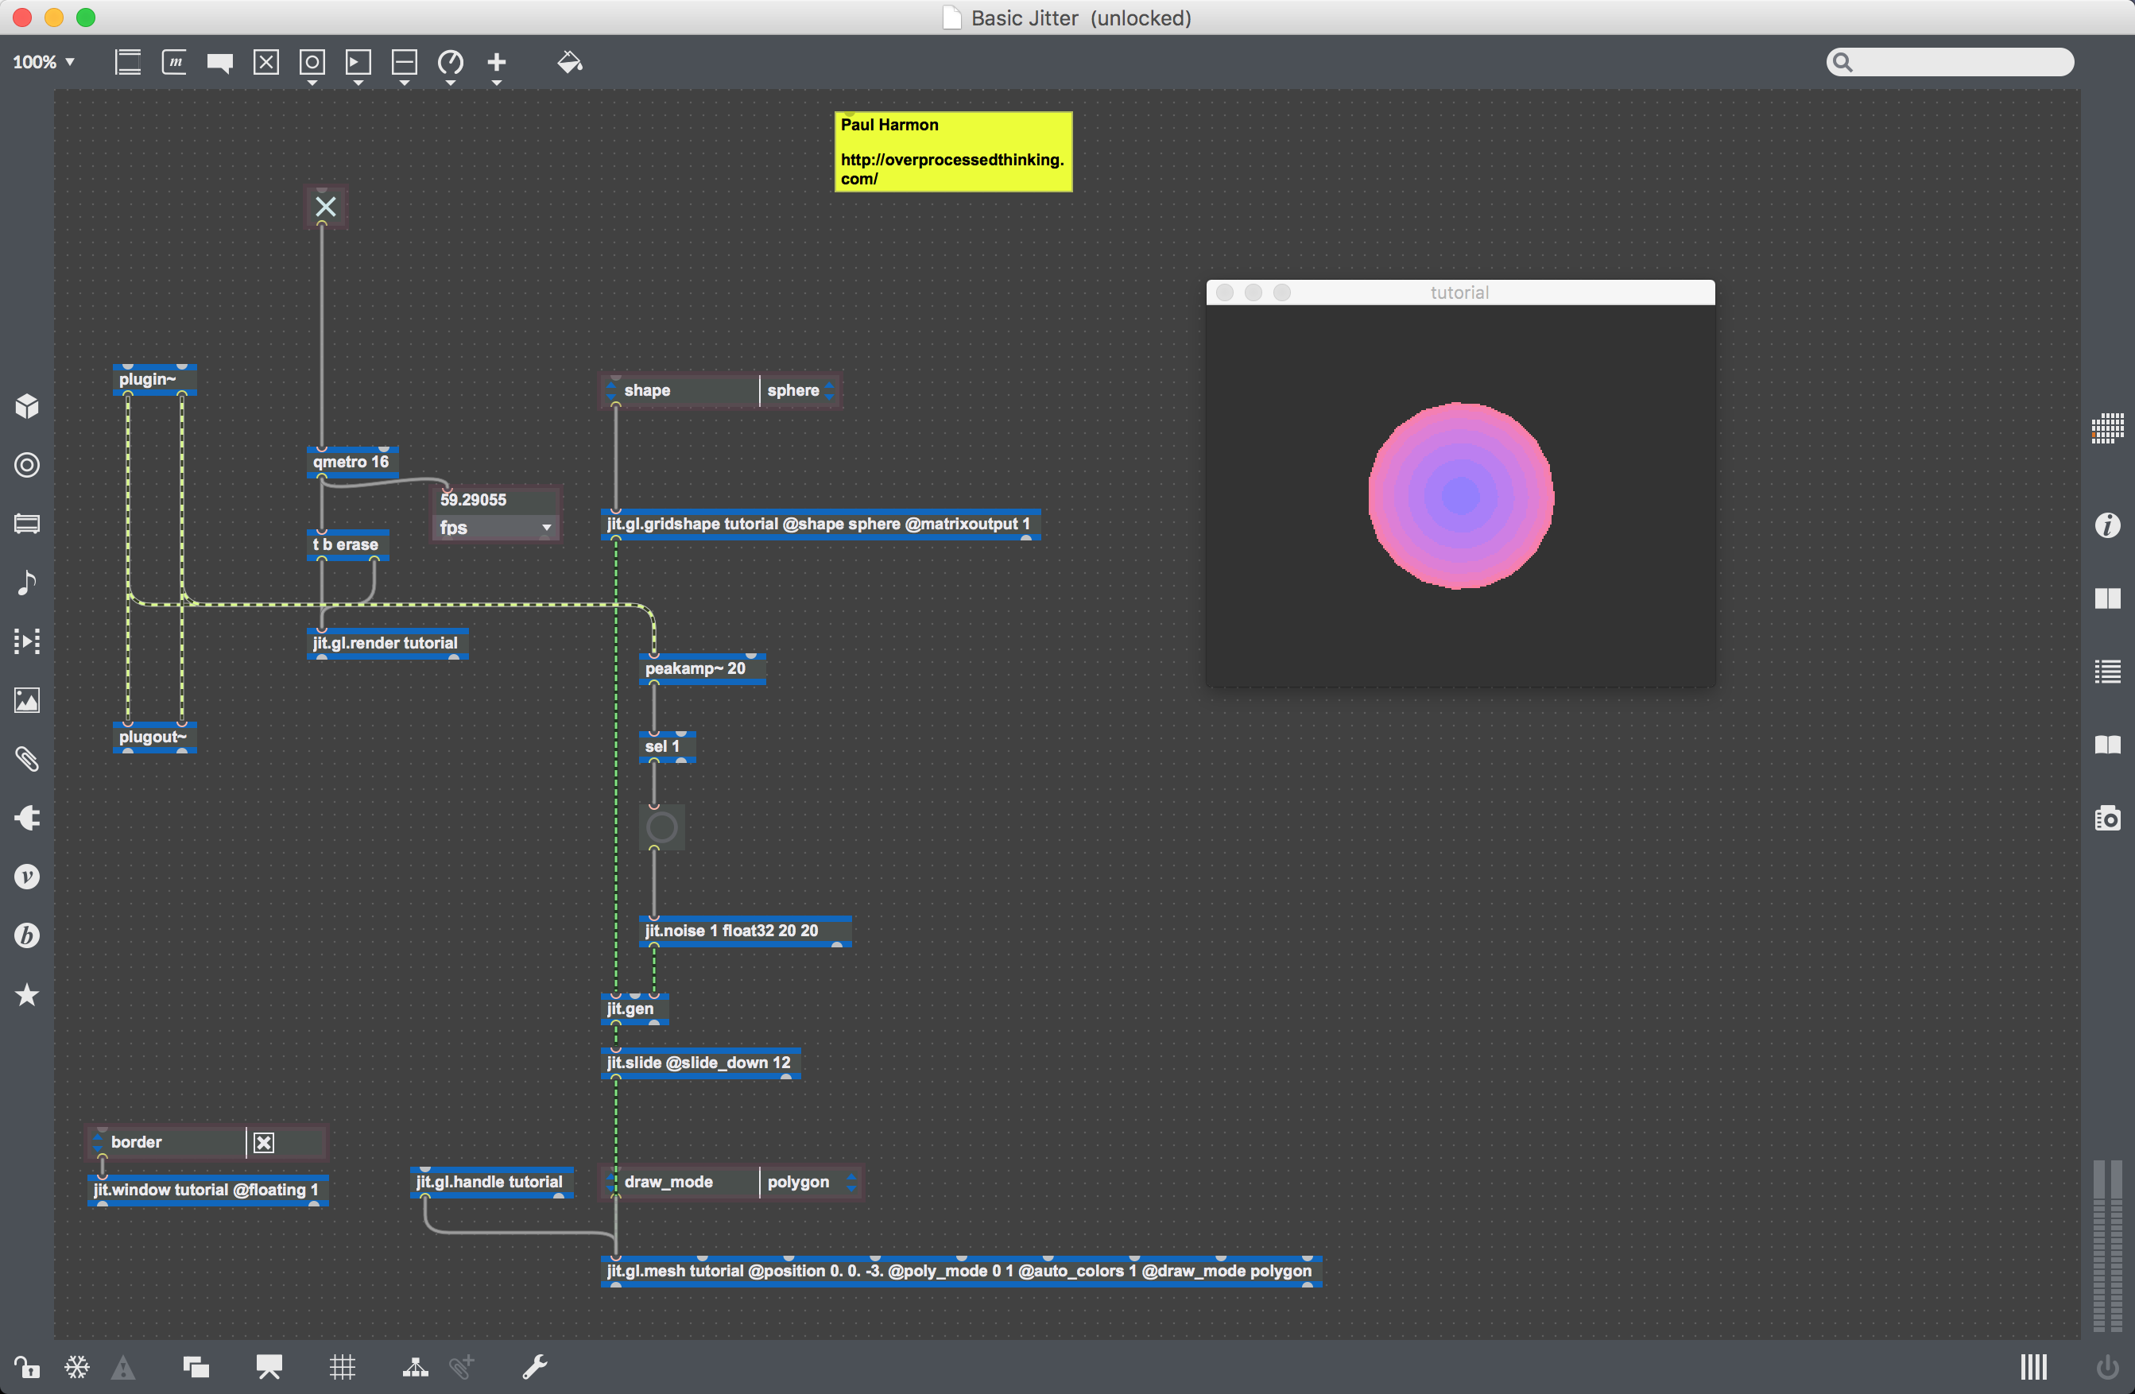Open the BEAP sidebar panel

[27, 935]
